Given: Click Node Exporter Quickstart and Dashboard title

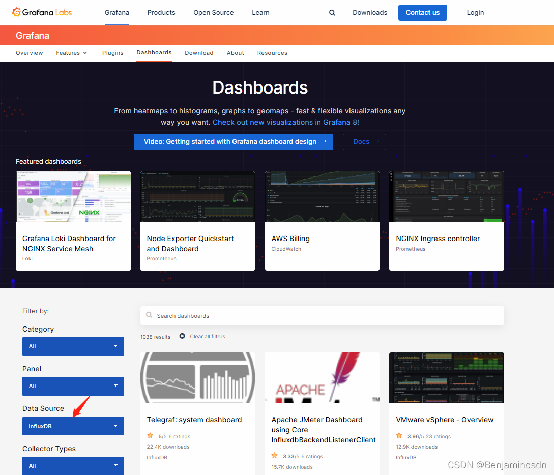Looking at the screenshot, I should [x=190, y=244].
